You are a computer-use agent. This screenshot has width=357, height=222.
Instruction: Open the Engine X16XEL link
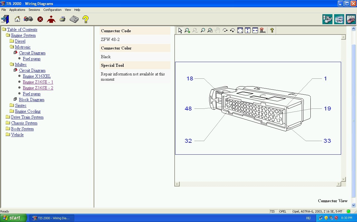[x=37, y=76]
